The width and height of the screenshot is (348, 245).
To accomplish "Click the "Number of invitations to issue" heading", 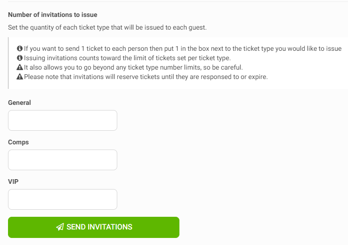I will click(x=53, y=15).
